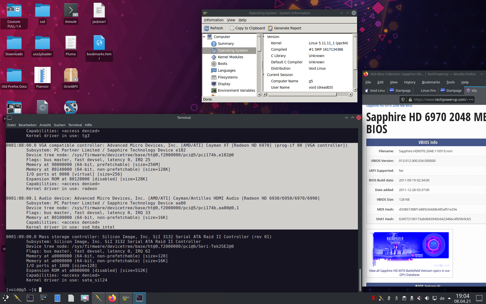Collapse the Computer tree node
This screenshot has height=304, width=486.
click(x=204, y=37)
